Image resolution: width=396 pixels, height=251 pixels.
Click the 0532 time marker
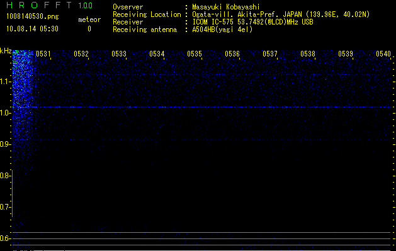[x=81, y=54]
